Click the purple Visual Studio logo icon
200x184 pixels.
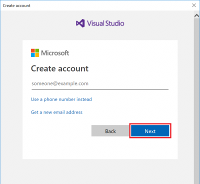coord(80,23)
